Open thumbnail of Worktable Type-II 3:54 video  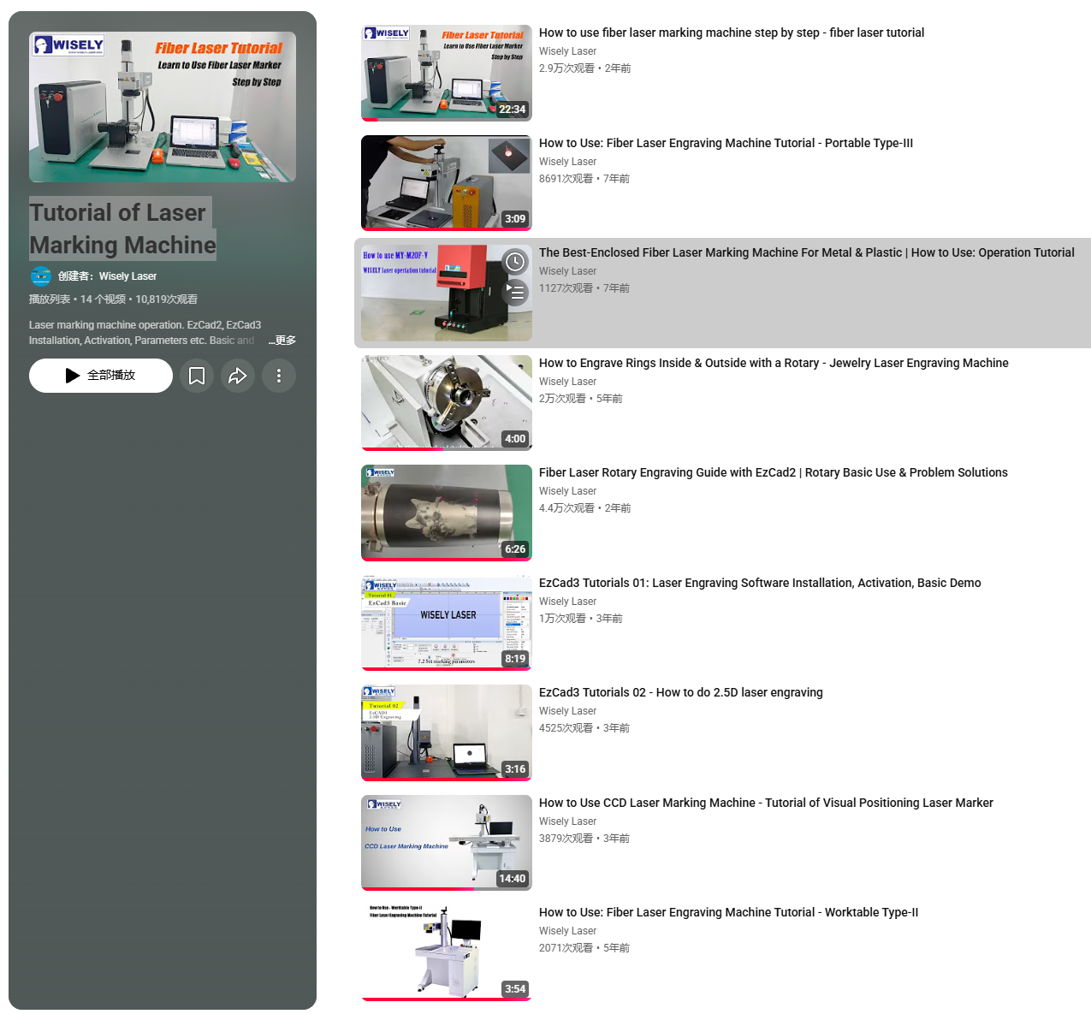click(x=447, y=952)
